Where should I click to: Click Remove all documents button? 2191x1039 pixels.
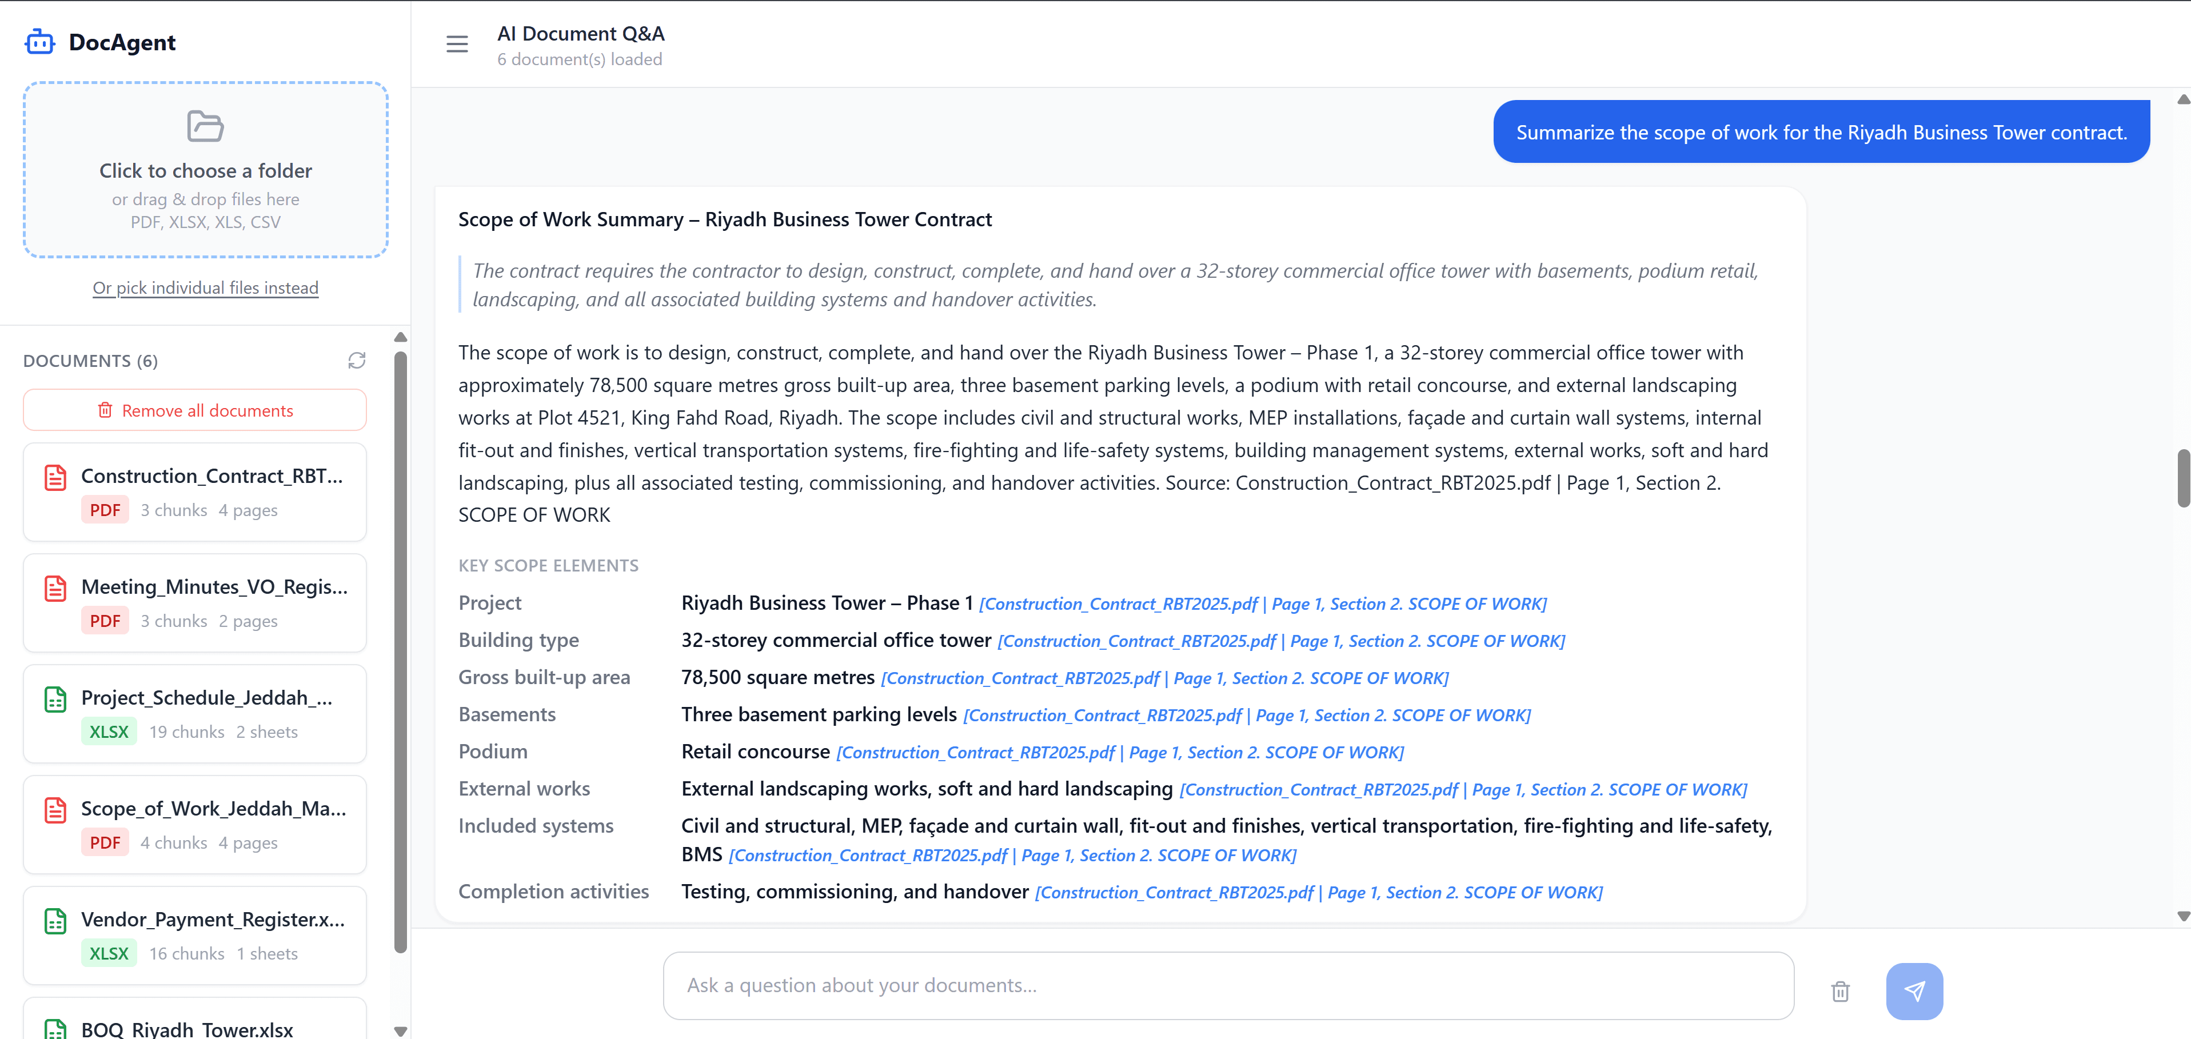point(195,411)
